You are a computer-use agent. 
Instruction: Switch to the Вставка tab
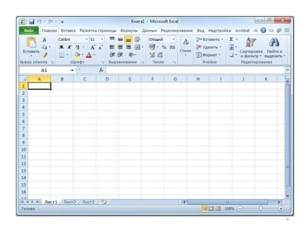point(68,31)
